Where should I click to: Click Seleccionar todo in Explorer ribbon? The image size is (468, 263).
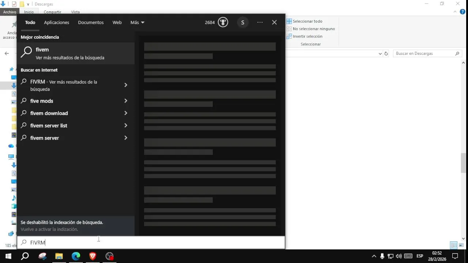click(304, 21)
